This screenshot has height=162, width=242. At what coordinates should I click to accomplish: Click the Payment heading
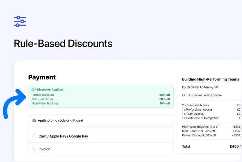[42, 77]
